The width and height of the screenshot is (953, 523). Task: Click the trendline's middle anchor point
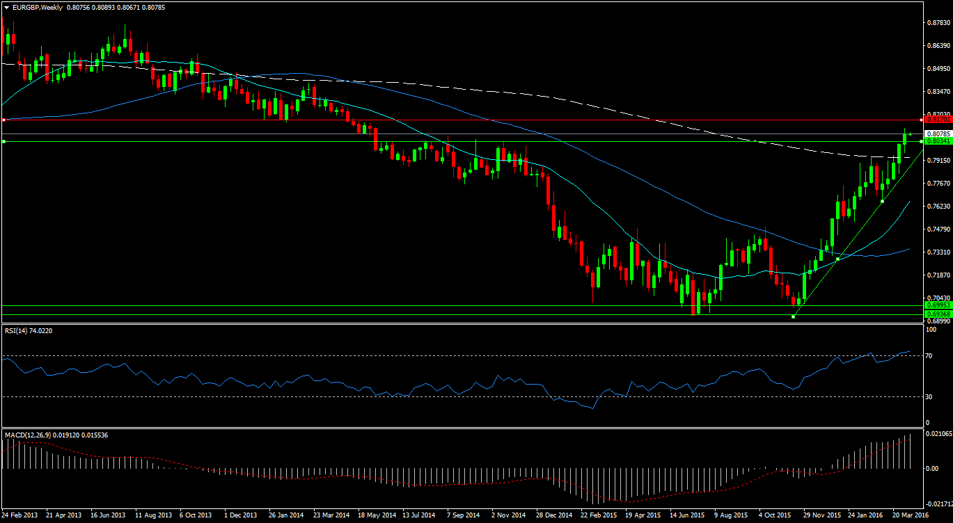point(837,259)
